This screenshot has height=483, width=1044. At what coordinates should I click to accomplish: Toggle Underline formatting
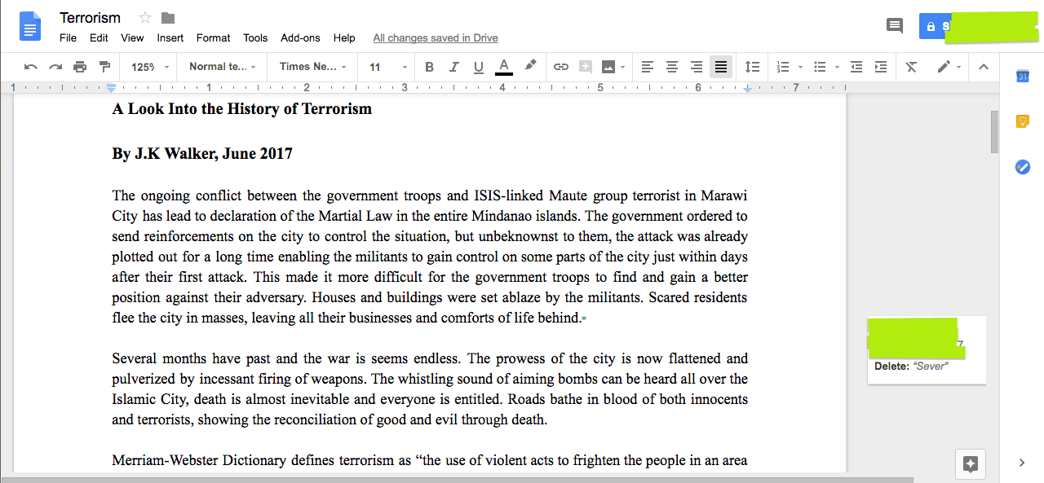pos(479,67)
